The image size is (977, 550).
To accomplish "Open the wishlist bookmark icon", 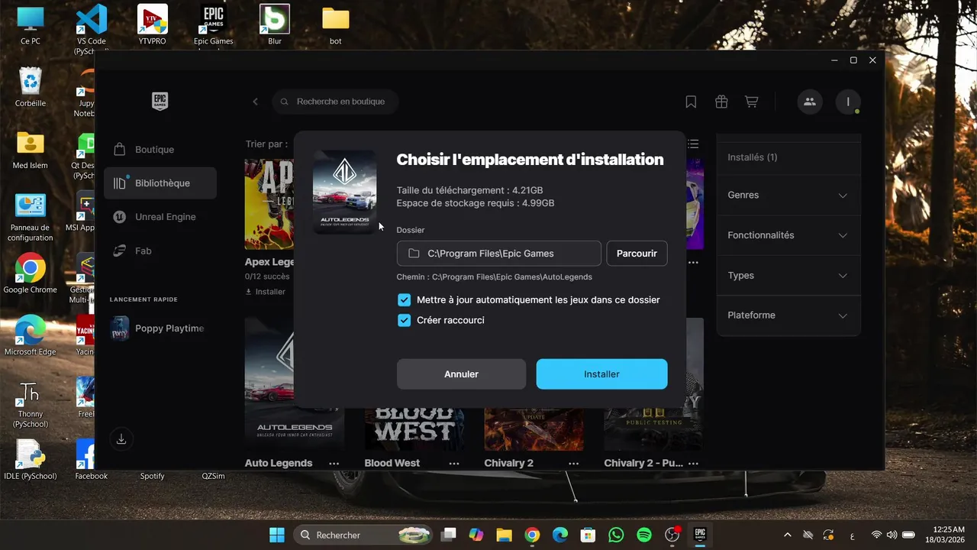I will 691,102.
